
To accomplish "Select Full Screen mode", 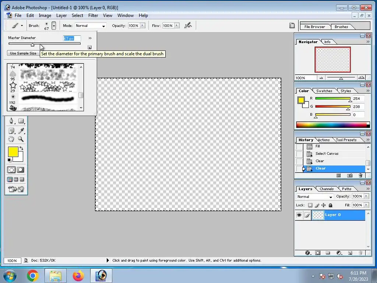I will pyautogui.click(x=22, y=179).
